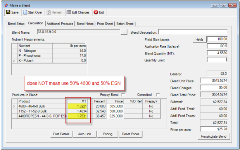Click the Blend Unit Price field
Viewport: 240px width, 150px height.
(x=214, y=80)
